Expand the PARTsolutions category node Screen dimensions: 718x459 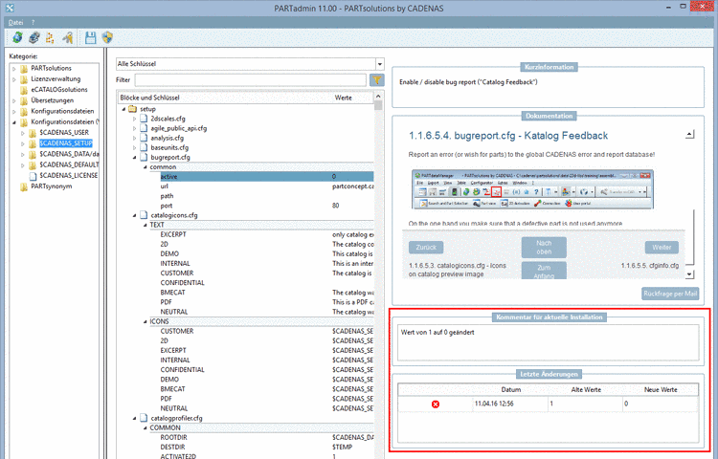(14, 69)
